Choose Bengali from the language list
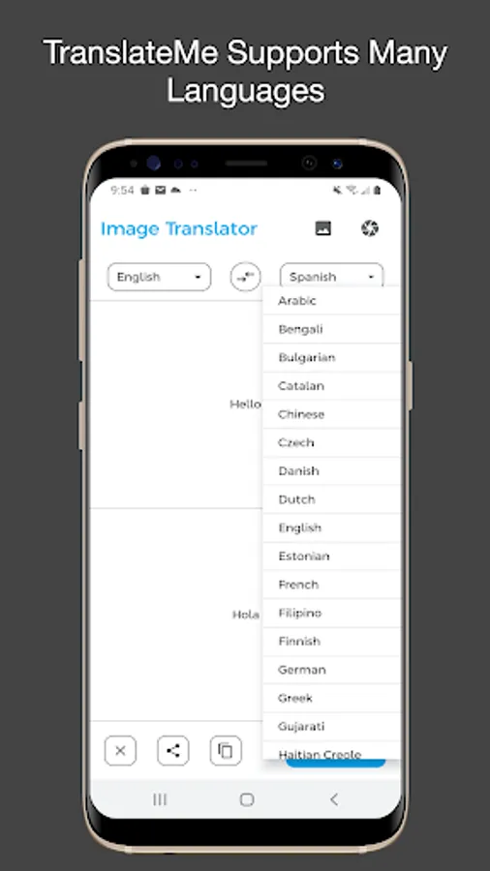This screenshot has height=871, width=490. pos(331,329)
